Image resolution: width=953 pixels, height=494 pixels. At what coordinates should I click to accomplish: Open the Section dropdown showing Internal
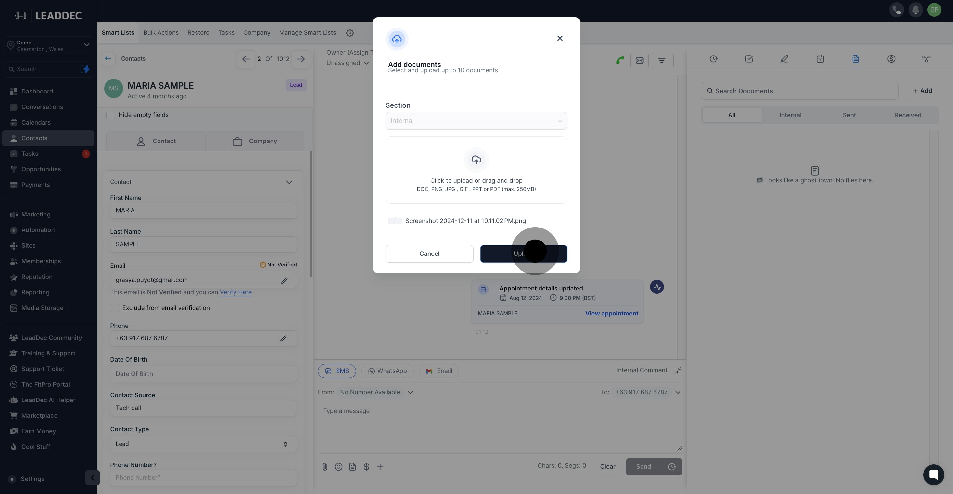click(x=476, y=121)
